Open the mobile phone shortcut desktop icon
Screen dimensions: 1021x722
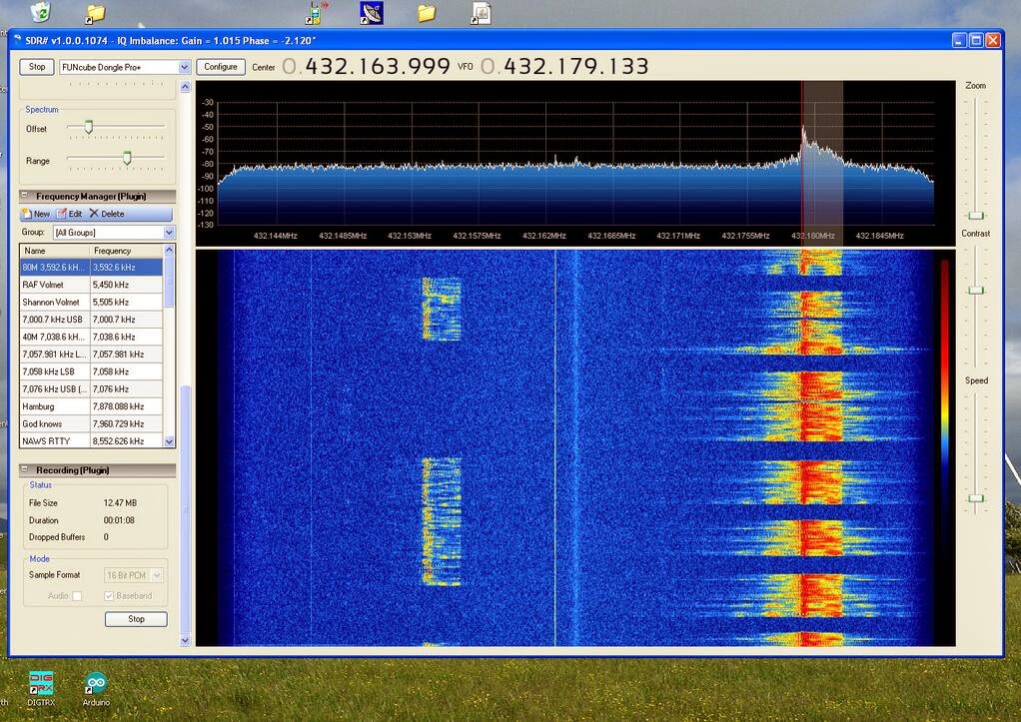(x=316, y=13)
